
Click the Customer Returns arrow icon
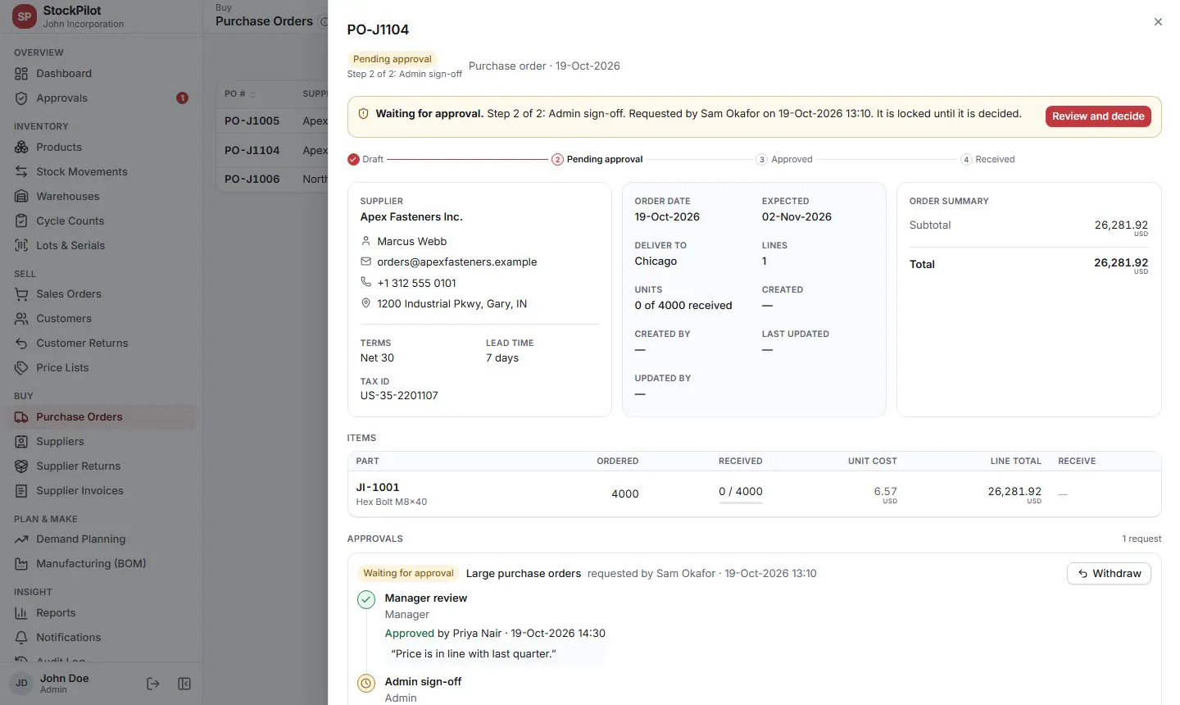(21, 343)
